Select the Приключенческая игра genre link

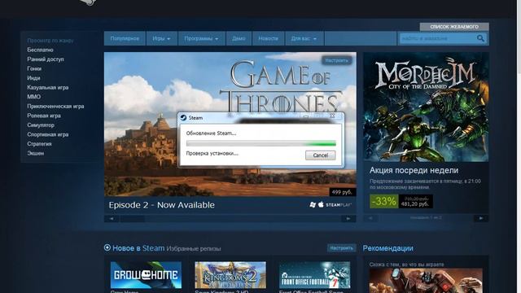(55, 107)
